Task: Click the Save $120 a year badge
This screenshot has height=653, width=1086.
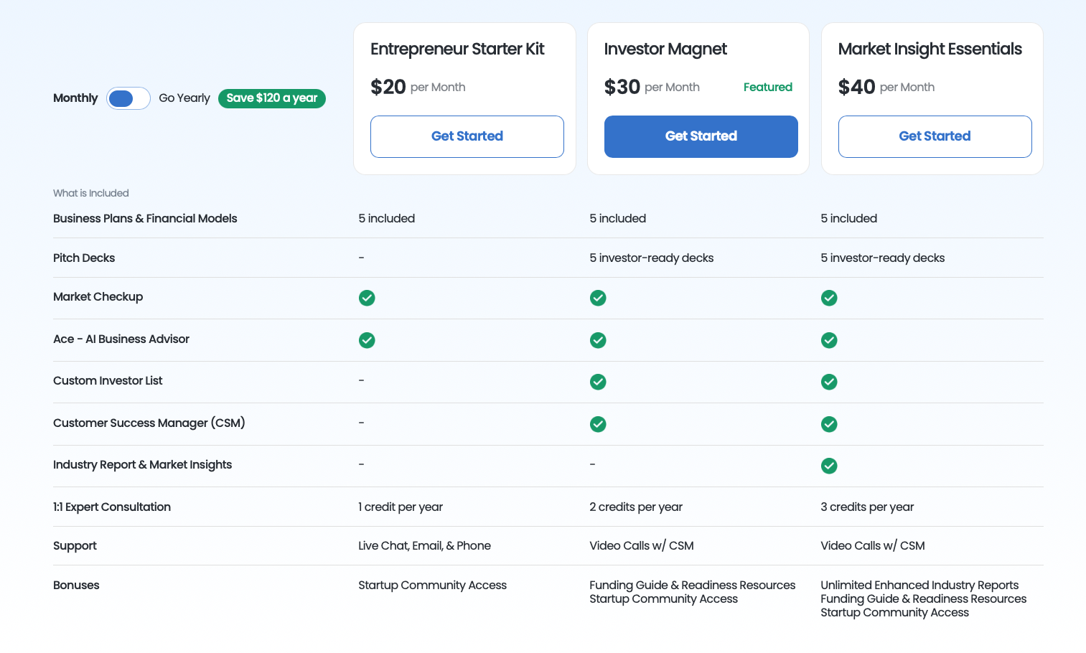Action: 272,98
